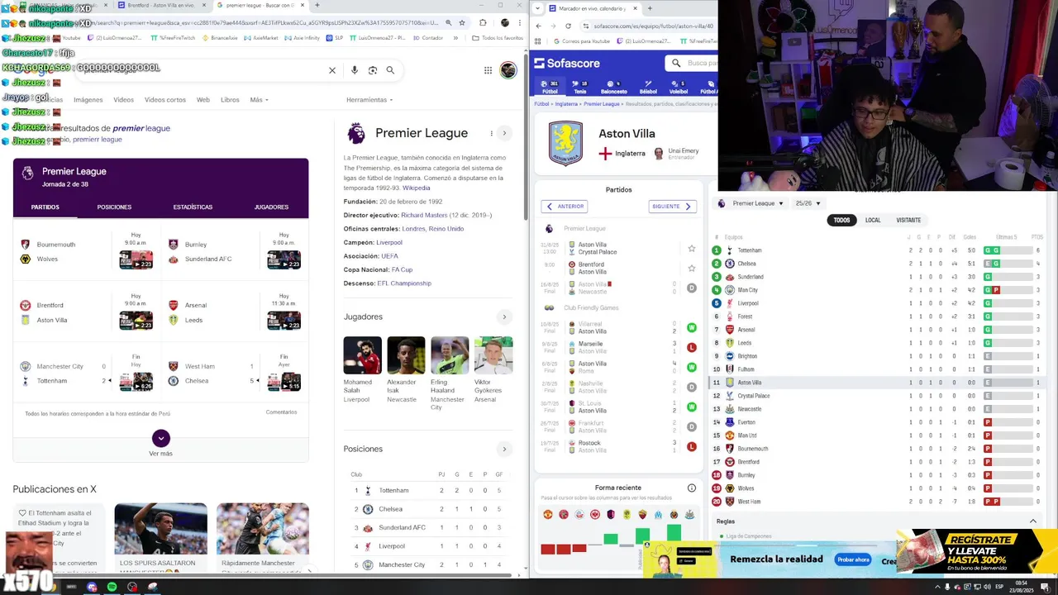Open the Google account avatar
Viewport: 1058px width, 595px height.
point(508,70)
